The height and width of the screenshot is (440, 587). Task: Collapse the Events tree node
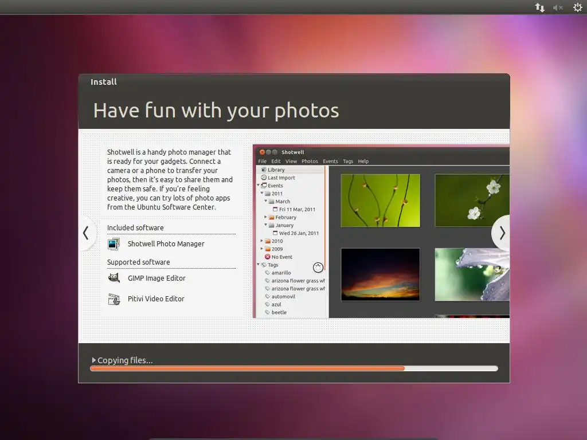click(258, 185)
